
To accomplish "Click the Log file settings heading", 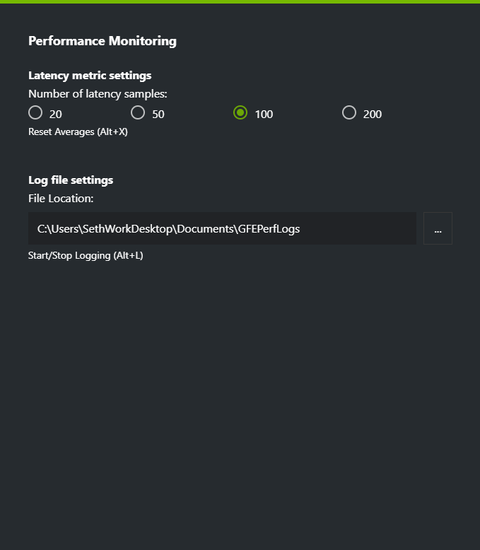I will click(x=71, y=180).
